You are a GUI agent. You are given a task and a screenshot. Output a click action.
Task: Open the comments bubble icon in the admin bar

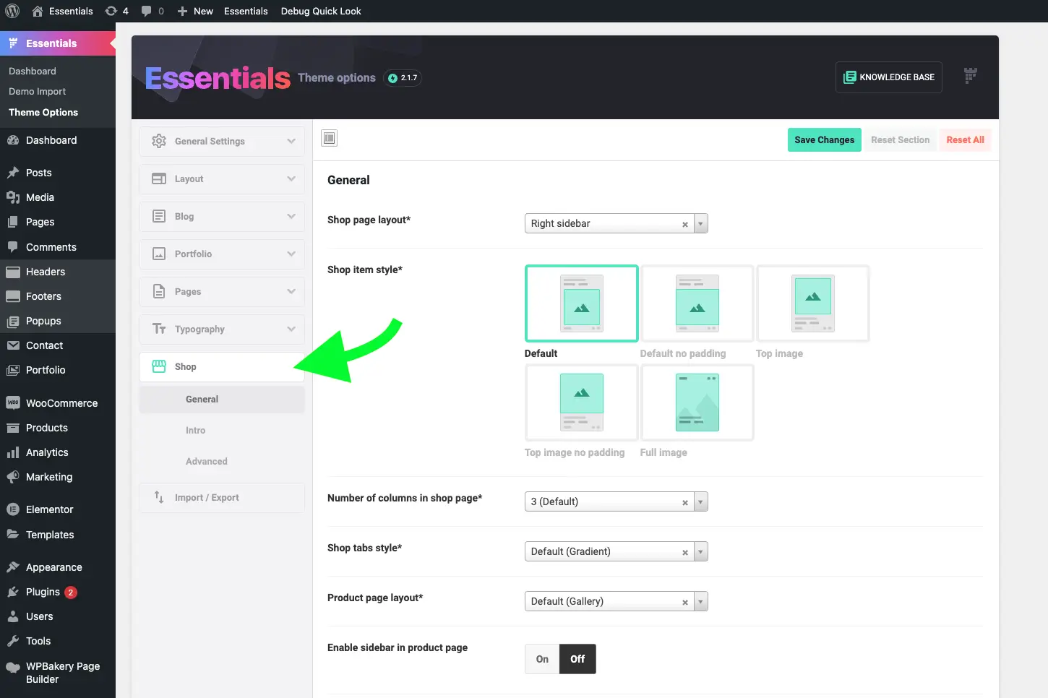(x=147, y=11)
